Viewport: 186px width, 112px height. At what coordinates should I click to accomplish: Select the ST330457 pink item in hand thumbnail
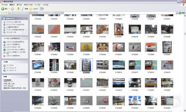click(119, 47)
